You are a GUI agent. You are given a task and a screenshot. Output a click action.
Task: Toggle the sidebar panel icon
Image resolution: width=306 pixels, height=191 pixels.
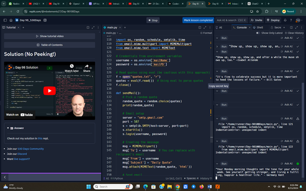coord(5,20)
